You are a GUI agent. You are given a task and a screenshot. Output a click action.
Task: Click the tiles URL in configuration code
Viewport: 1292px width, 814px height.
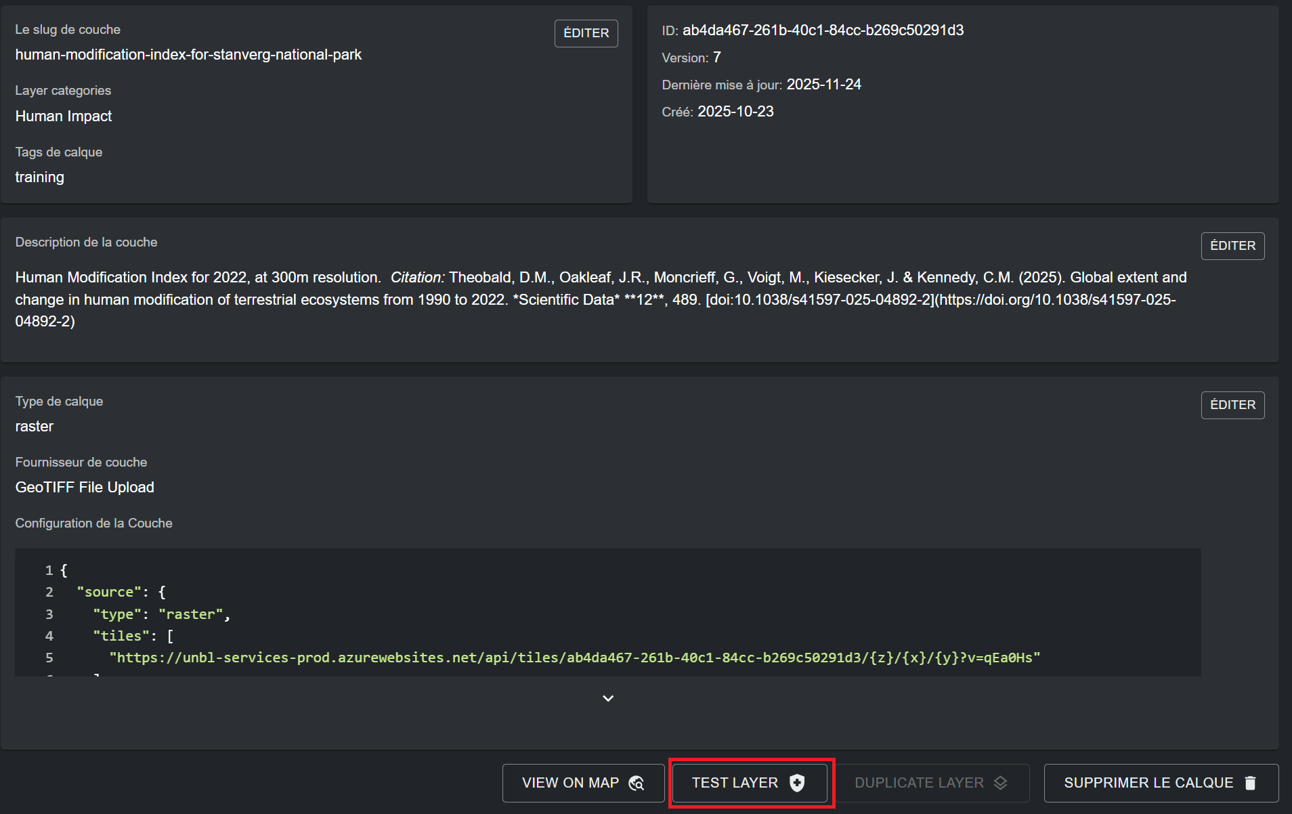(574, 658)
